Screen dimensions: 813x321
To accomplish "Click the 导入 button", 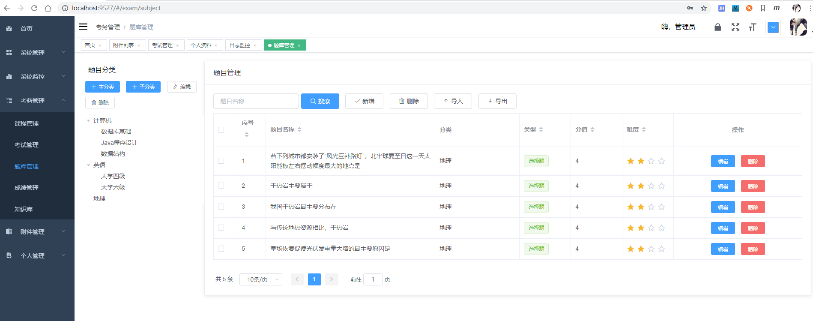I will 453,101.
